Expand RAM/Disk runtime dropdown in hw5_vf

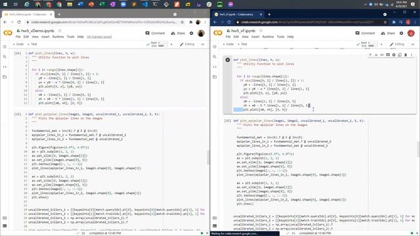coord(381,45)
